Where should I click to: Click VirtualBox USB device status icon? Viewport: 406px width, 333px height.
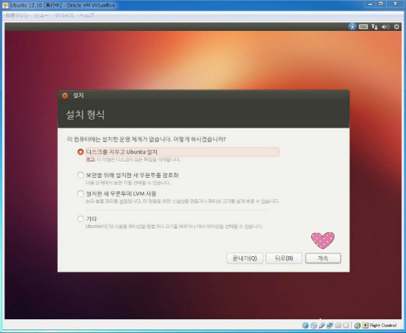point(322,325)
